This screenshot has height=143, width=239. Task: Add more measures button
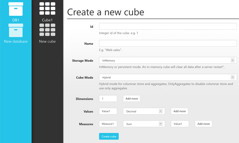[x=203, y=124]
